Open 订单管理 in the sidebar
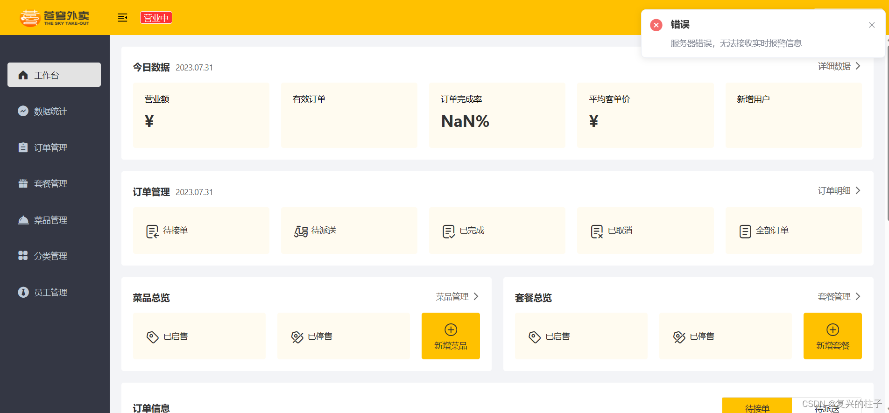This screenshot has height=413, width=889. pos(54,147)
